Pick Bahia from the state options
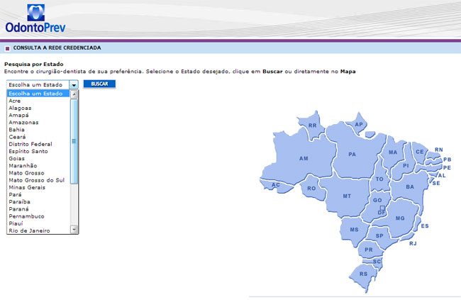Screen dimensions: 461x300 (x=38, y=130)
